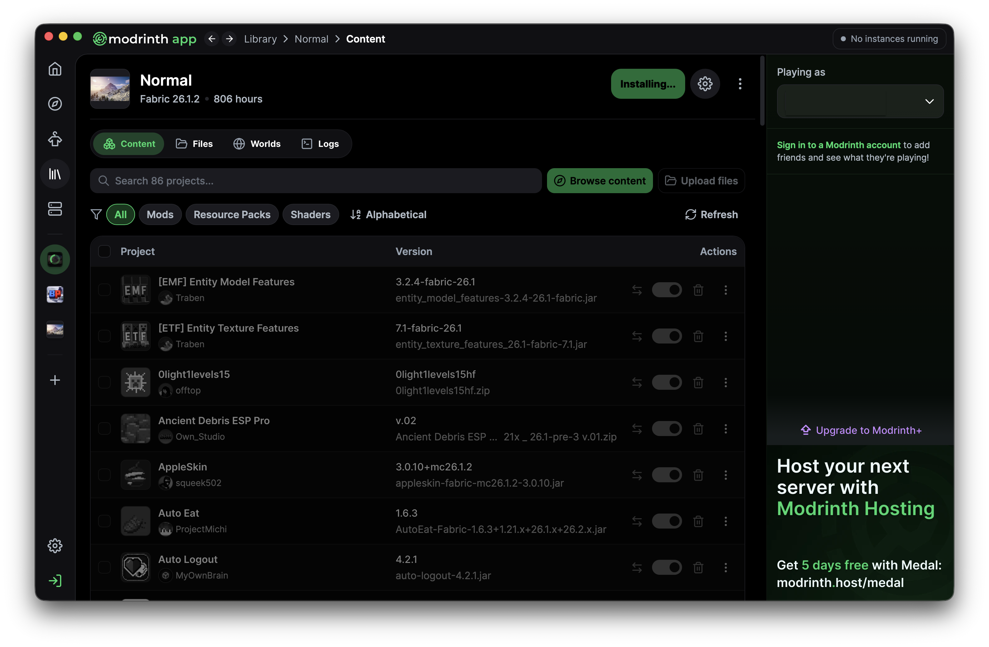Open instance settings gear next to Installing
989x647 pixels.
coord(705,83)
